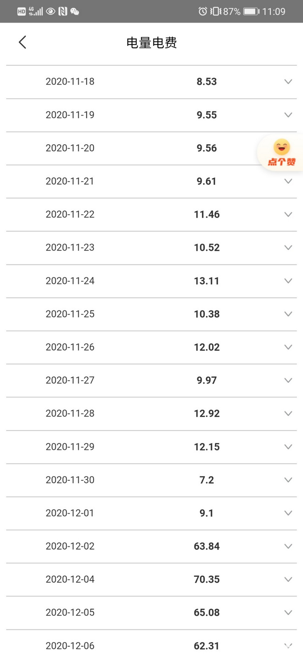Select the 2020-11-21 date entry
Screen dimensions: 303x657
click(x=70, y=181)
